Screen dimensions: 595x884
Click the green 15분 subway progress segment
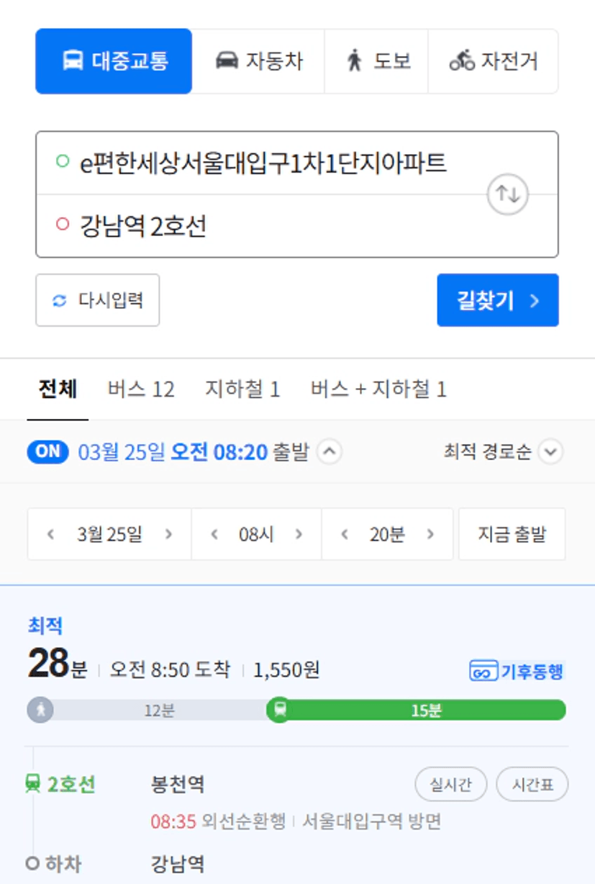[x=426, y=711]
